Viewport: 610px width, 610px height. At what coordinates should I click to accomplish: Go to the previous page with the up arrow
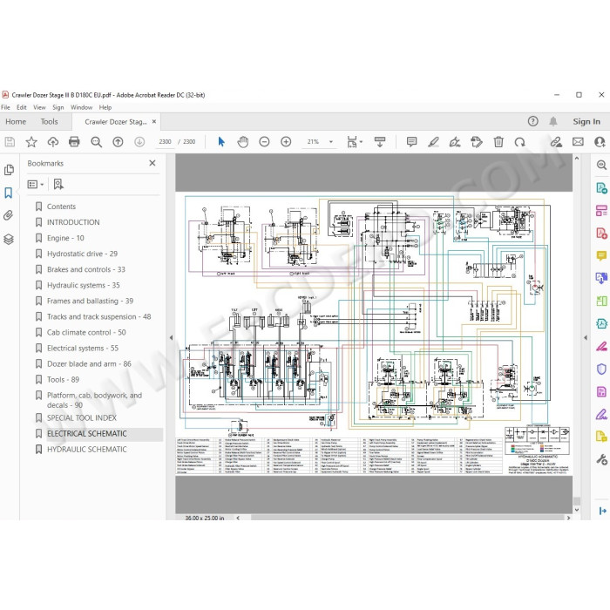[x=118, y=142]
